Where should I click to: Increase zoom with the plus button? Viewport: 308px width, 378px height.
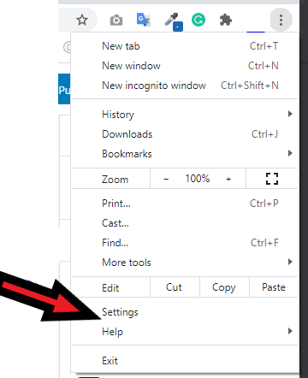coord(228,179)
